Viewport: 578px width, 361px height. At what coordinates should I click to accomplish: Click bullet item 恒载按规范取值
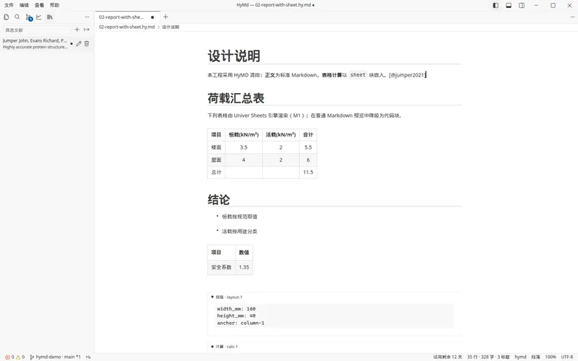pyautogui.click(x=240, y=217)
